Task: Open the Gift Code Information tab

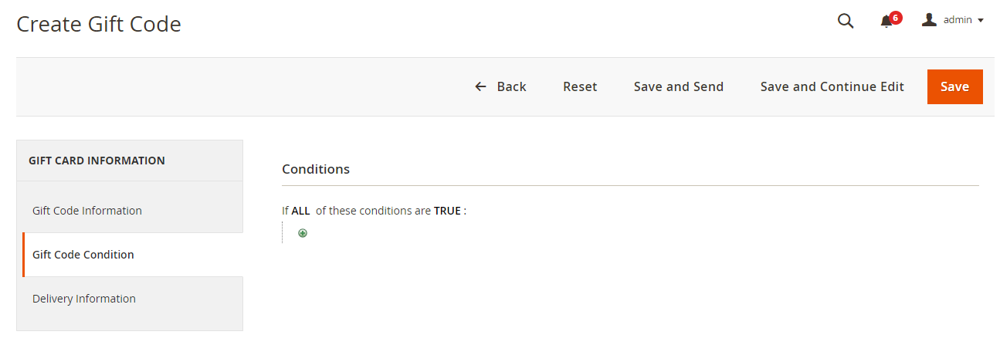Action: point(87,211)
